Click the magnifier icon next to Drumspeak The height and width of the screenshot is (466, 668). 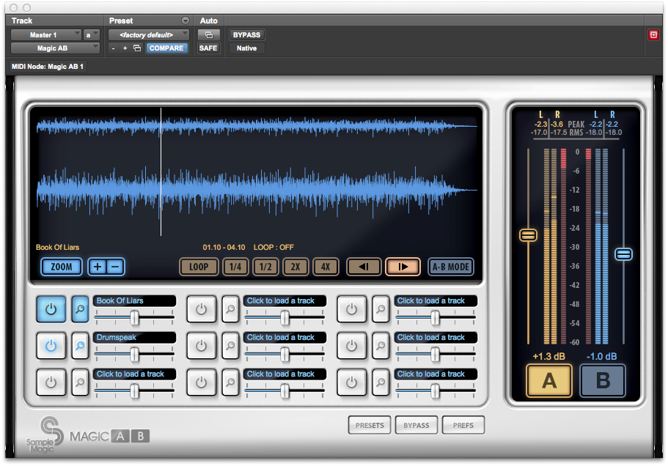click(x=79, y=346)
